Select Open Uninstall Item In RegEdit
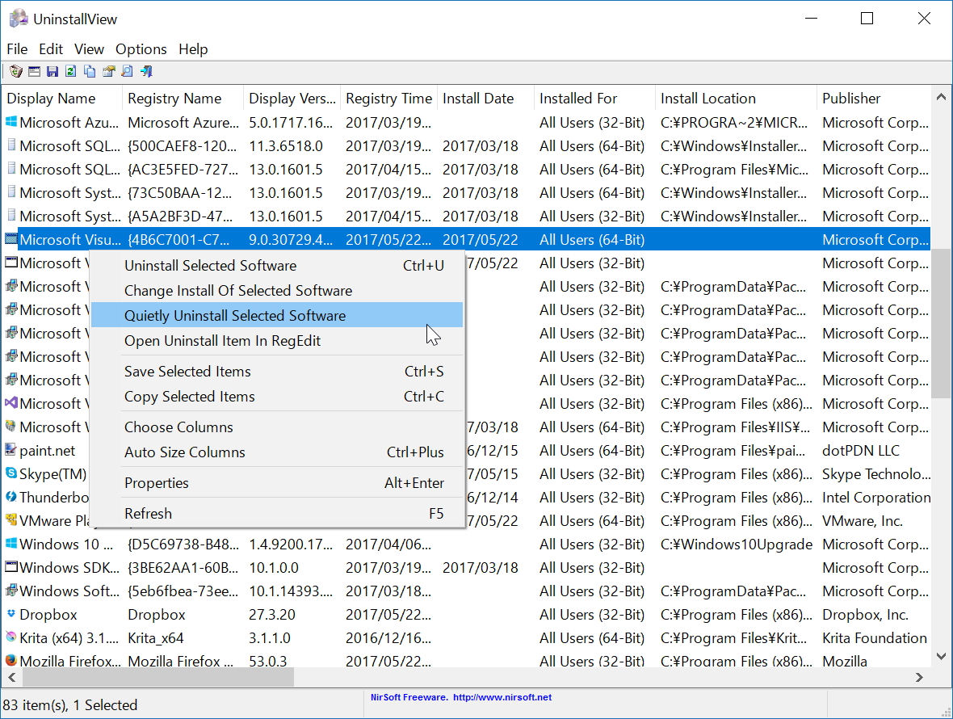Screen dimensions: 953x719 (277, 340)
